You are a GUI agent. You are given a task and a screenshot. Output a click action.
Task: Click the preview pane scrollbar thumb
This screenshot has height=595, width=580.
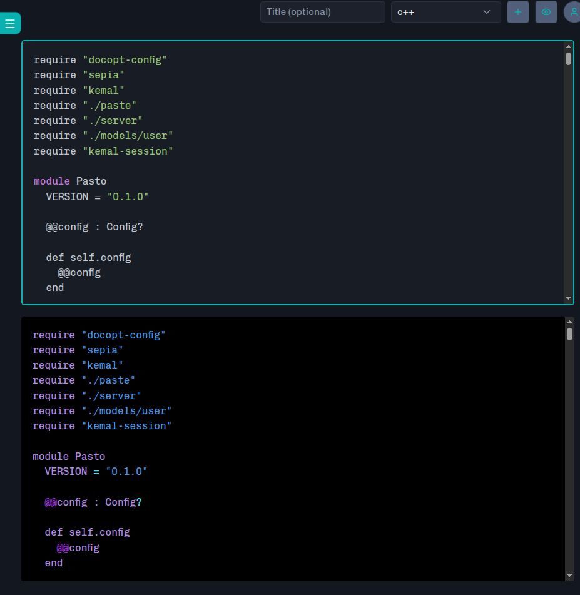(x=569, y=334)
